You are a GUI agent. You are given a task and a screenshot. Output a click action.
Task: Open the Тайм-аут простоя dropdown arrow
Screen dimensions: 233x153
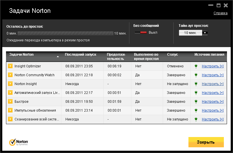tap(205, 33)
